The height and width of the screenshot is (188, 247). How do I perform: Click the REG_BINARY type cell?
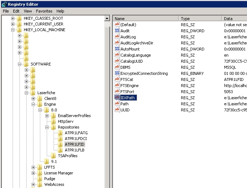[x=192, y=73]
